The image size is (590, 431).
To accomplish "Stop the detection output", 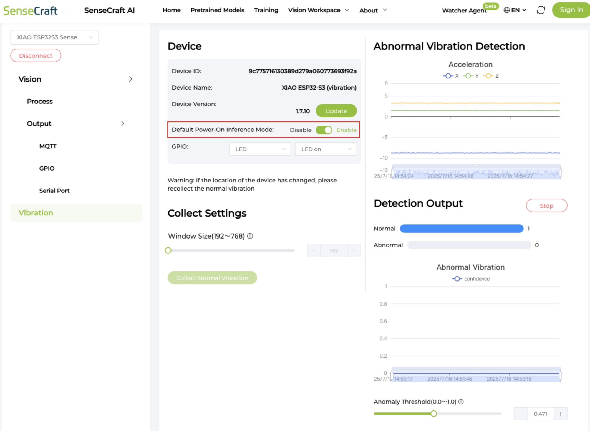I will [x=546, y=206].
